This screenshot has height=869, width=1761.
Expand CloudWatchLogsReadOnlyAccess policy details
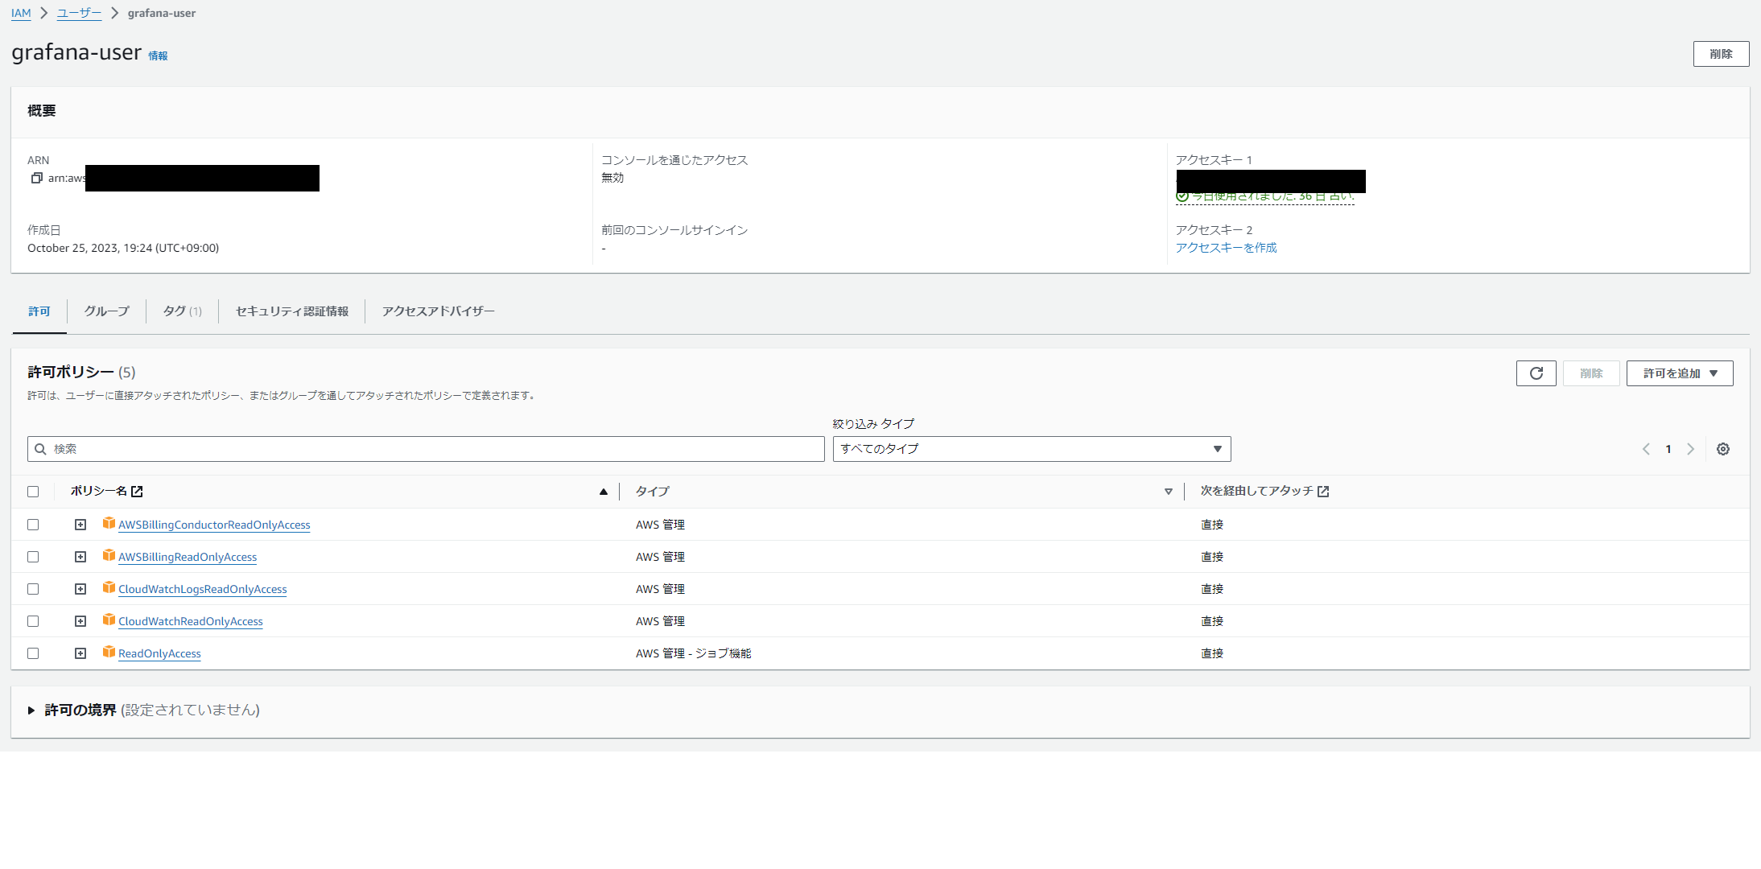[80, 589]
